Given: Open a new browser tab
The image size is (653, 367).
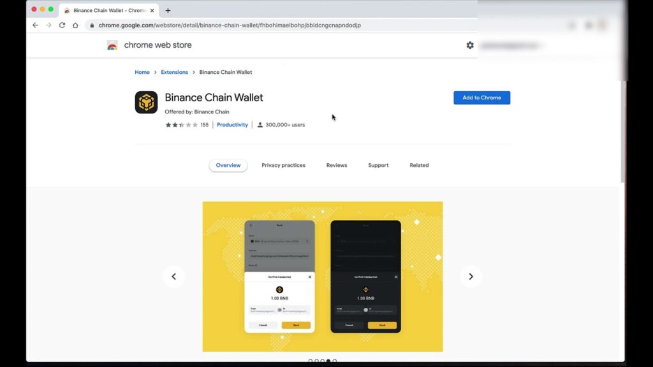Looking at the screenshot, I should point(168,10).
